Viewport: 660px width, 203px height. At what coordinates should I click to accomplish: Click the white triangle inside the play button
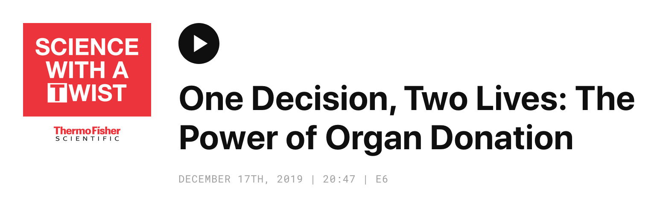pos(200,43)
